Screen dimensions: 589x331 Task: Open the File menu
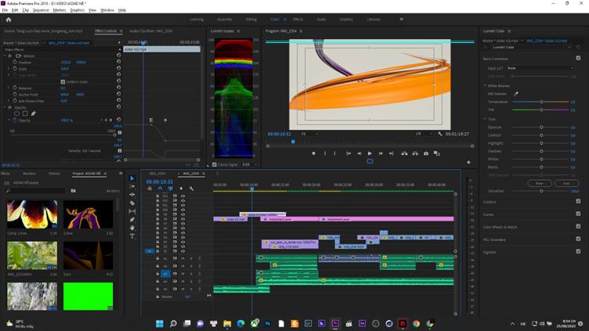point(5,10)
